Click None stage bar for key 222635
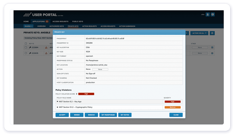The height and width of the screenshot is (136, 235). (x=200, y=53)
